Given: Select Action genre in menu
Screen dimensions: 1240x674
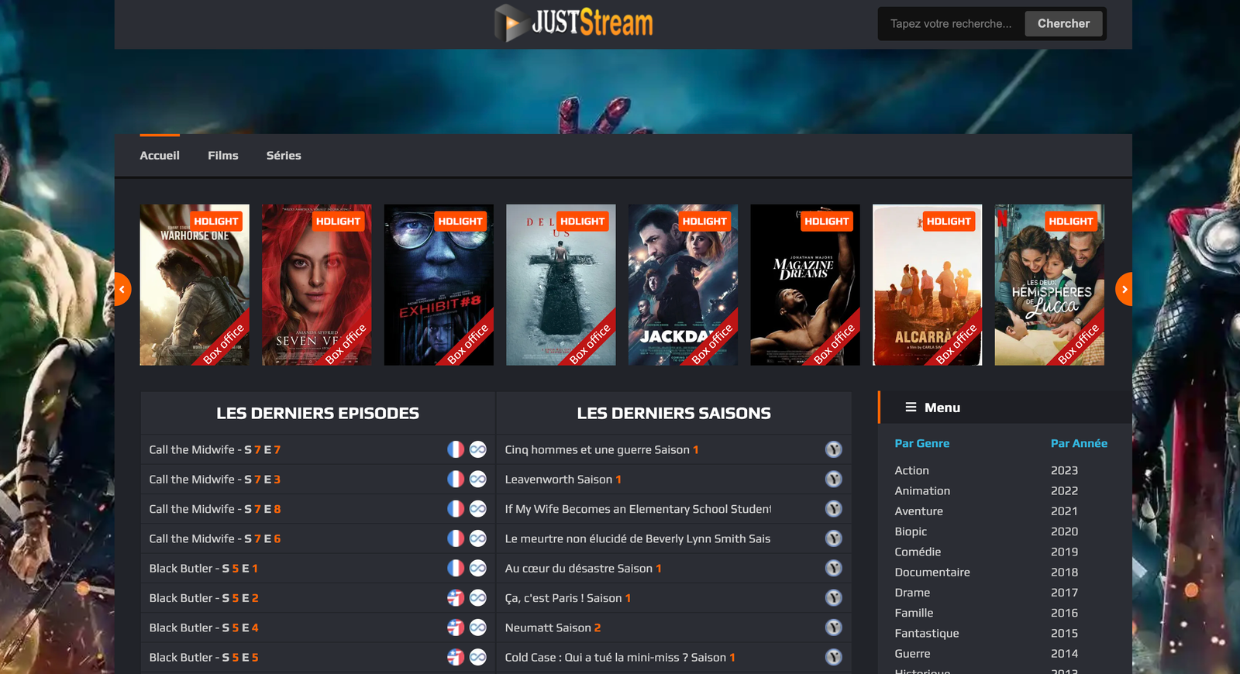Looking at the screenshot, I should [x=911, y=470].
